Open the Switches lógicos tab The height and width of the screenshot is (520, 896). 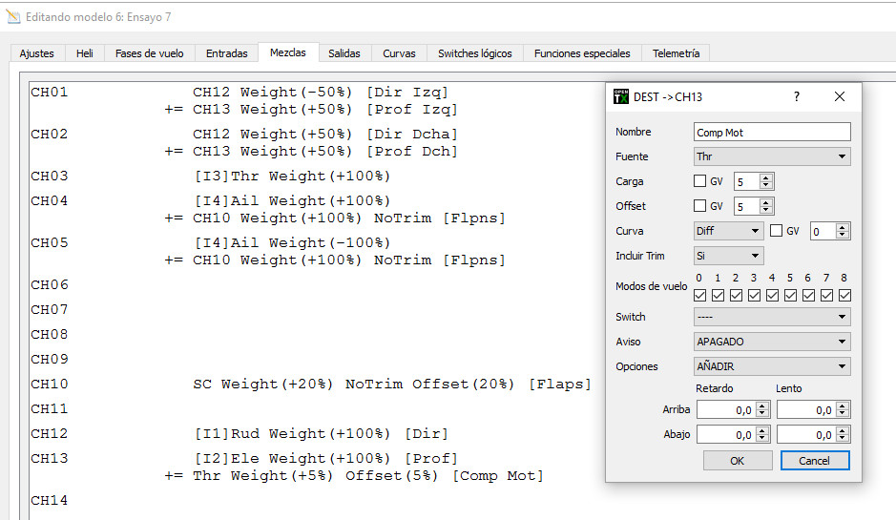(x=474, y=53)
